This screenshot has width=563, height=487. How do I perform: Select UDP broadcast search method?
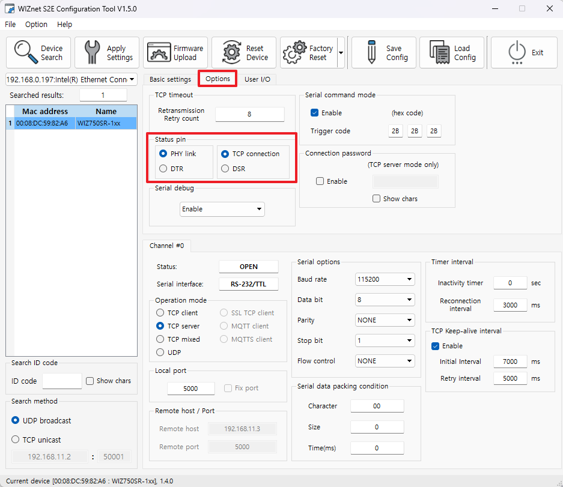41,420
